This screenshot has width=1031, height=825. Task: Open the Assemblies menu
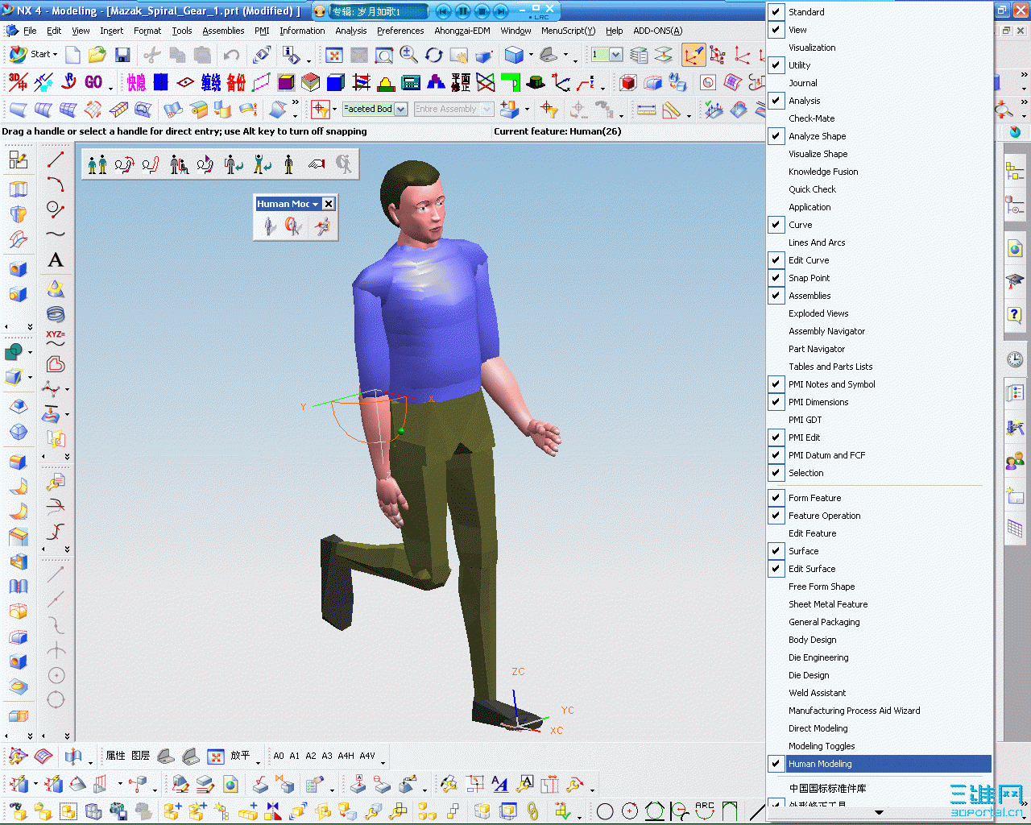[223, 31]
